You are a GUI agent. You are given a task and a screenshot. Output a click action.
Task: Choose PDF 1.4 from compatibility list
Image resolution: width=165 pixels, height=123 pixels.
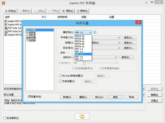(x=83, y=52)
